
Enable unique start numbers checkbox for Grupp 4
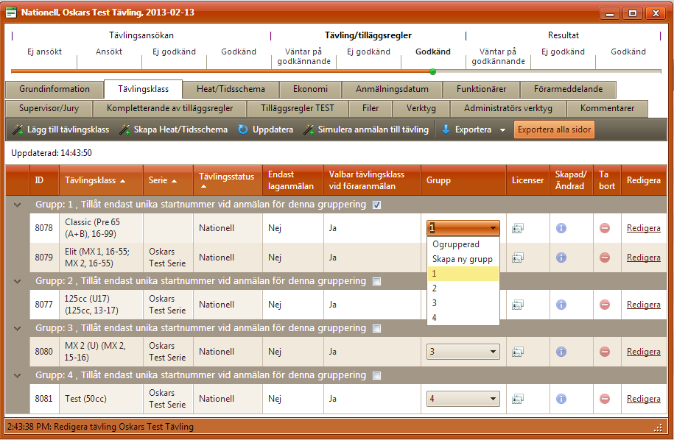(377, 376)
